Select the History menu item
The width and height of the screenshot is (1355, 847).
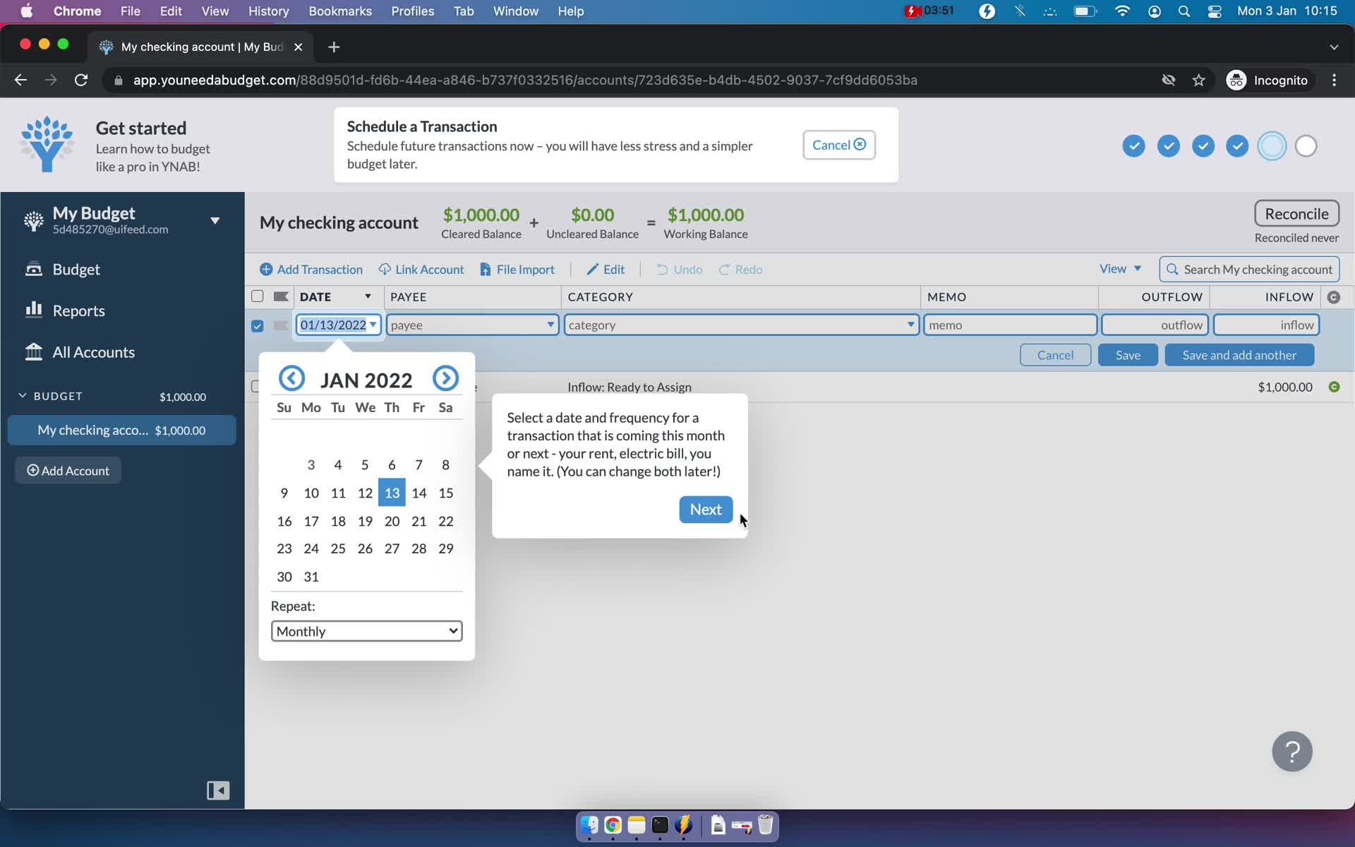[x=270, y=11]
